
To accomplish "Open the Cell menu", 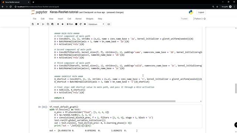I will (x=69, y=19).
